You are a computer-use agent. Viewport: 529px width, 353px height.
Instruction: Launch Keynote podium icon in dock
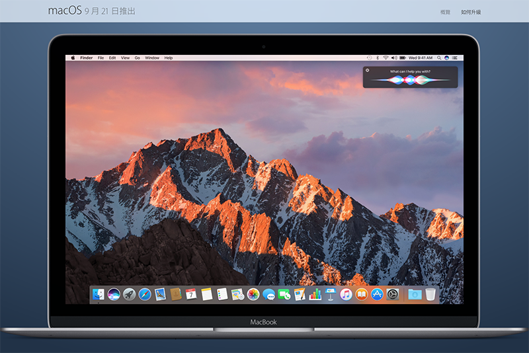(x=331, y=294)
